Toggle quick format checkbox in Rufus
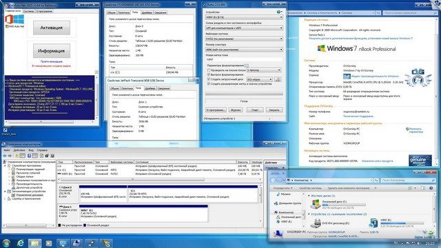The image size is (441, 248). 209,74
